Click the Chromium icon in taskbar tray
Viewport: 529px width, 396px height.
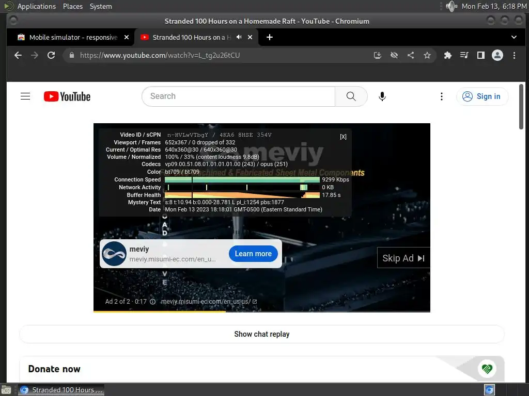489,390
